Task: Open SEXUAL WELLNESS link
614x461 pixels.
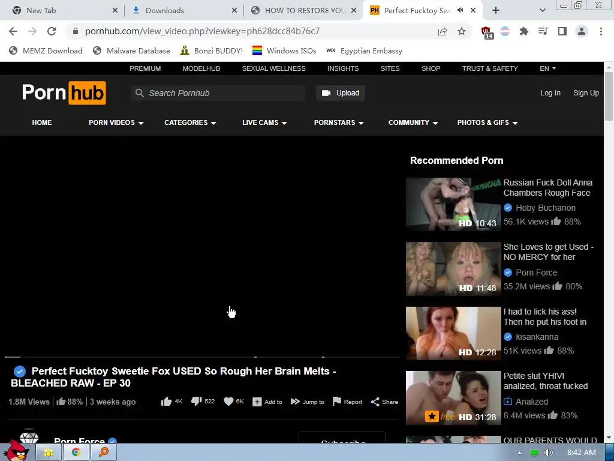Action: 273,68
